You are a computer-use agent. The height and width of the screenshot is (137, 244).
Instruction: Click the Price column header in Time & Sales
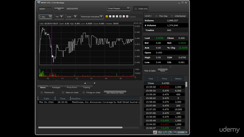tap(164, 79)
